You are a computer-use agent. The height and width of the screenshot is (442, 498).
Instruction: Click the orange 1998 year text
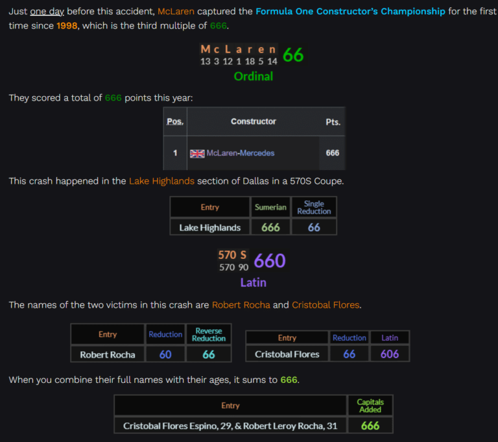[69, 26]
